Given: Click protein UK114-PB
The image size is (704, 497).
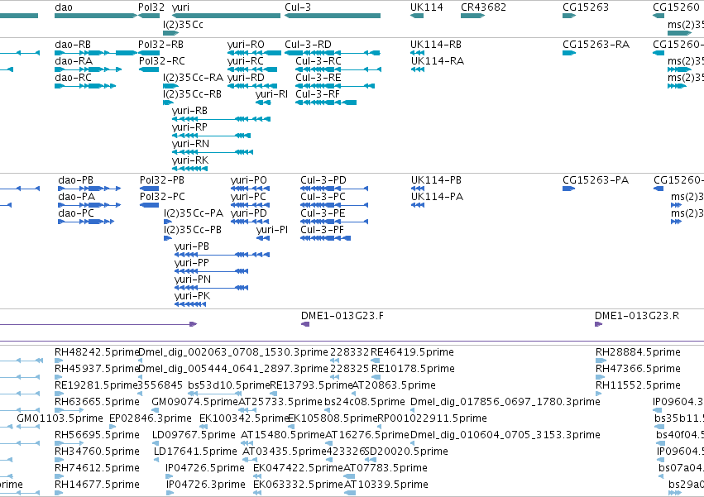Looking at the screenshot, I should click(x=436, y=180).
